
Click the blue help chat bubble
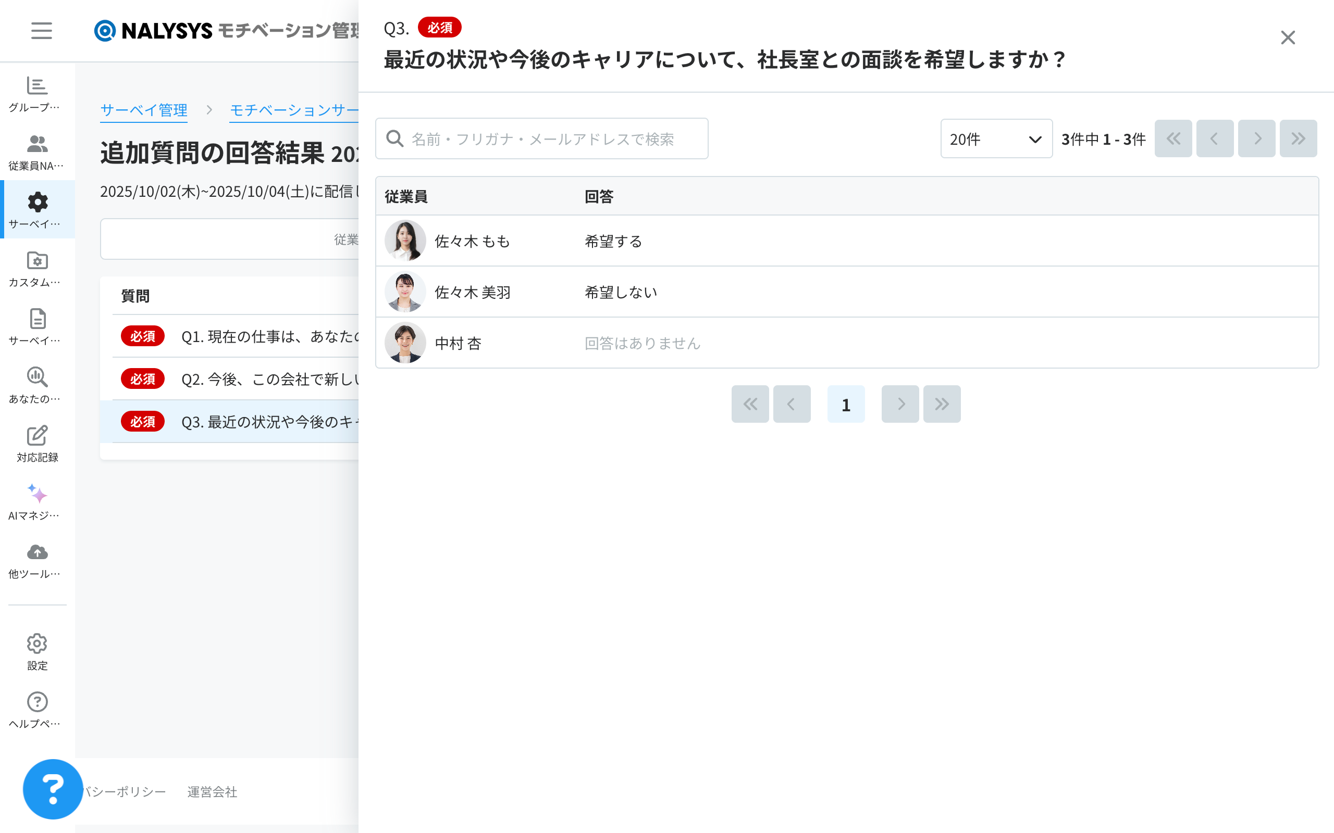(53, 789)
